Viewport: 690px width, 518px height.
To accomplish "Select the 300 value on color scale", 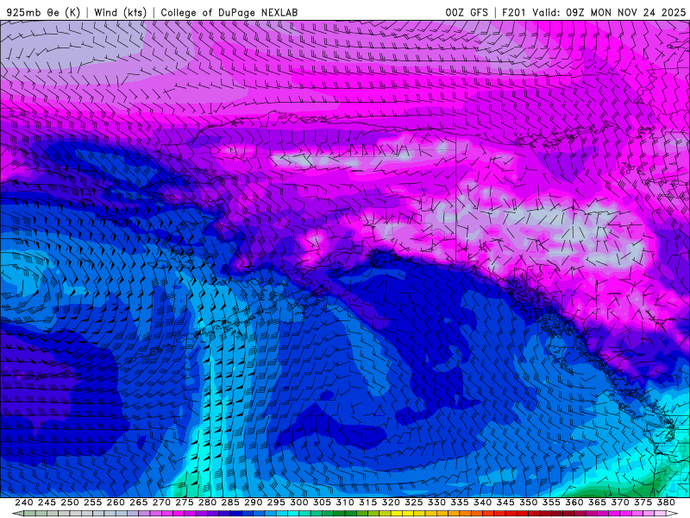I will (298, 502).
